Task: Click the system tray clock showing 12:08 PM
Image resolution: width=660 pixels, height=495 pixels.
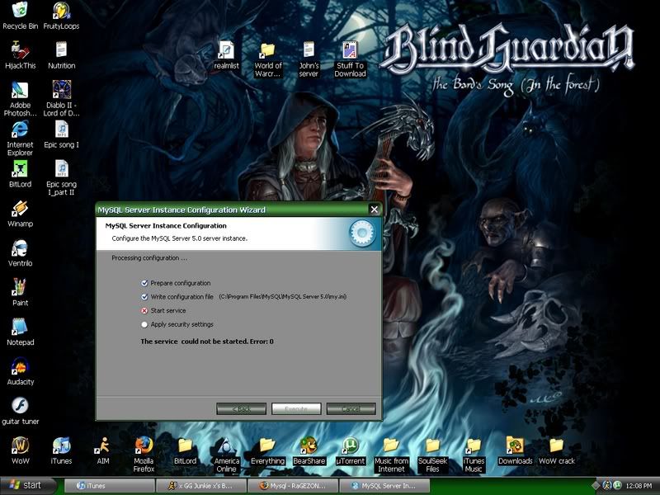Action: click(639, 486)
